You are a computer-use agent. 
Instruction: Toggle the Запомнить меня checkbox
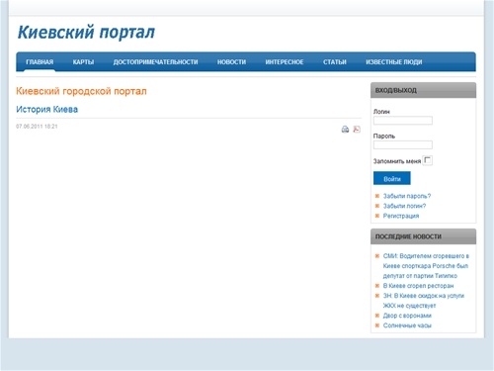coord(427,160)
